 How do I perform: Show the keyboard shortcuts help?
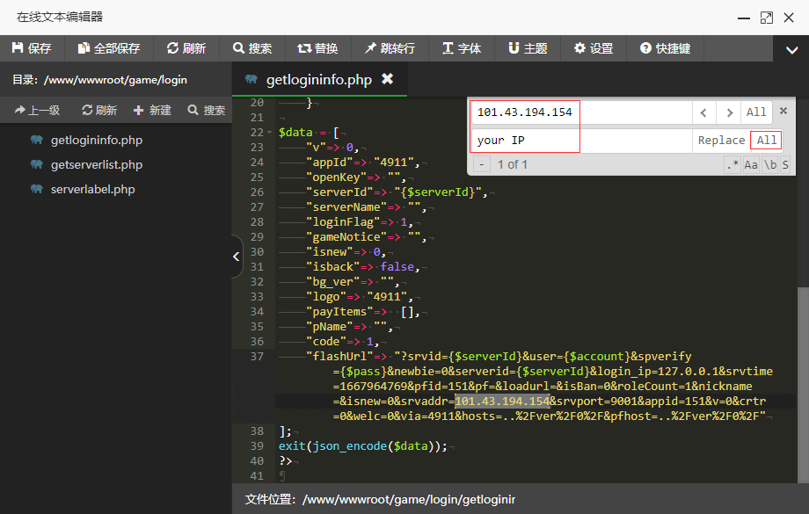click(665, 48)
